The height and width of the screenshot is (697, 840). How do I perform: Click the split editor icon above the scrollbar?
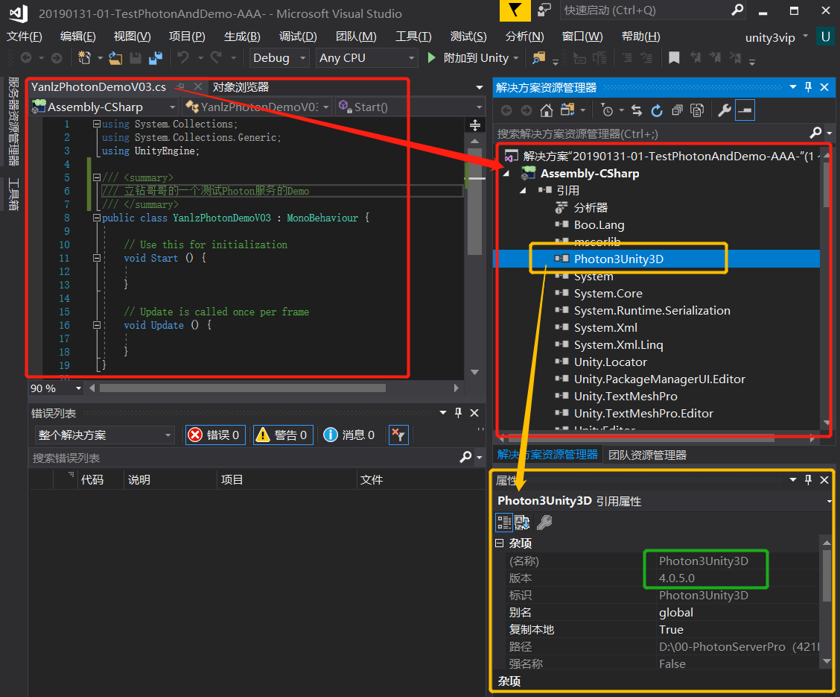click(x=474, y=125)
